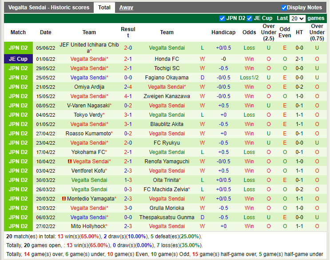Click the 2-4 score against Omiya Ardija
330x260 pixels.
click(128, 87)
